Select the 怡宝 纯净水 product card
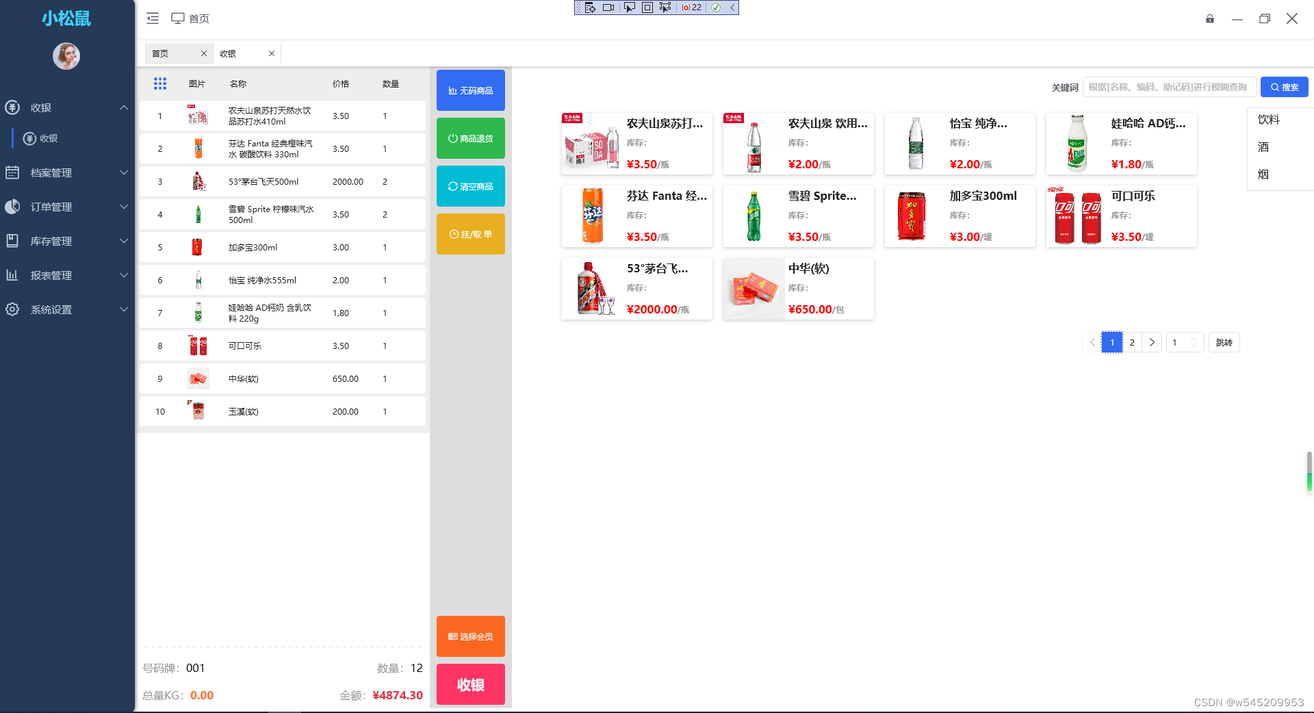 pyautogui.click(x=959, y=144)
